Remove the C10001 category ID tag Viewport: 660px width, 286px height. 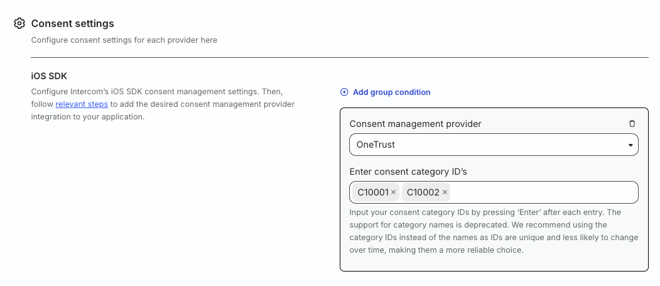394,192
